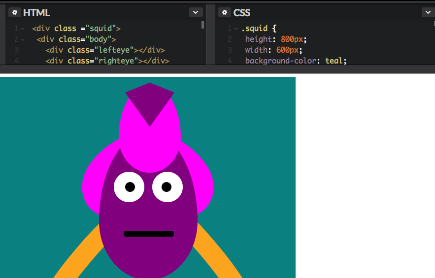Image resolution: width=435 pixels, height=278 pixels.
Task: Click the squid's right eye in preview
Action: click(x=167, y=187)
